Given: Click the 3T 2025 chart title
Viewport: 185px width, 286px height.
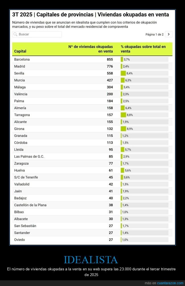Looking at the screenshot, I should (91, 15).
